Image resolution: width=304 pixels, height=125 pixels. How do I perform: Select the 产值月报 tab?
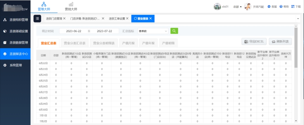128,43
